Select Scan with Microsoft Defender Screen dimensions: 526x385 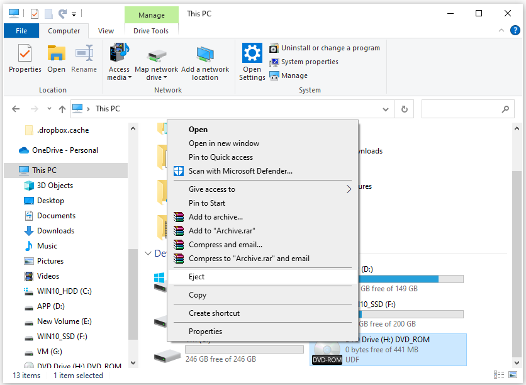pyautogui.click(x=262, y=171)
